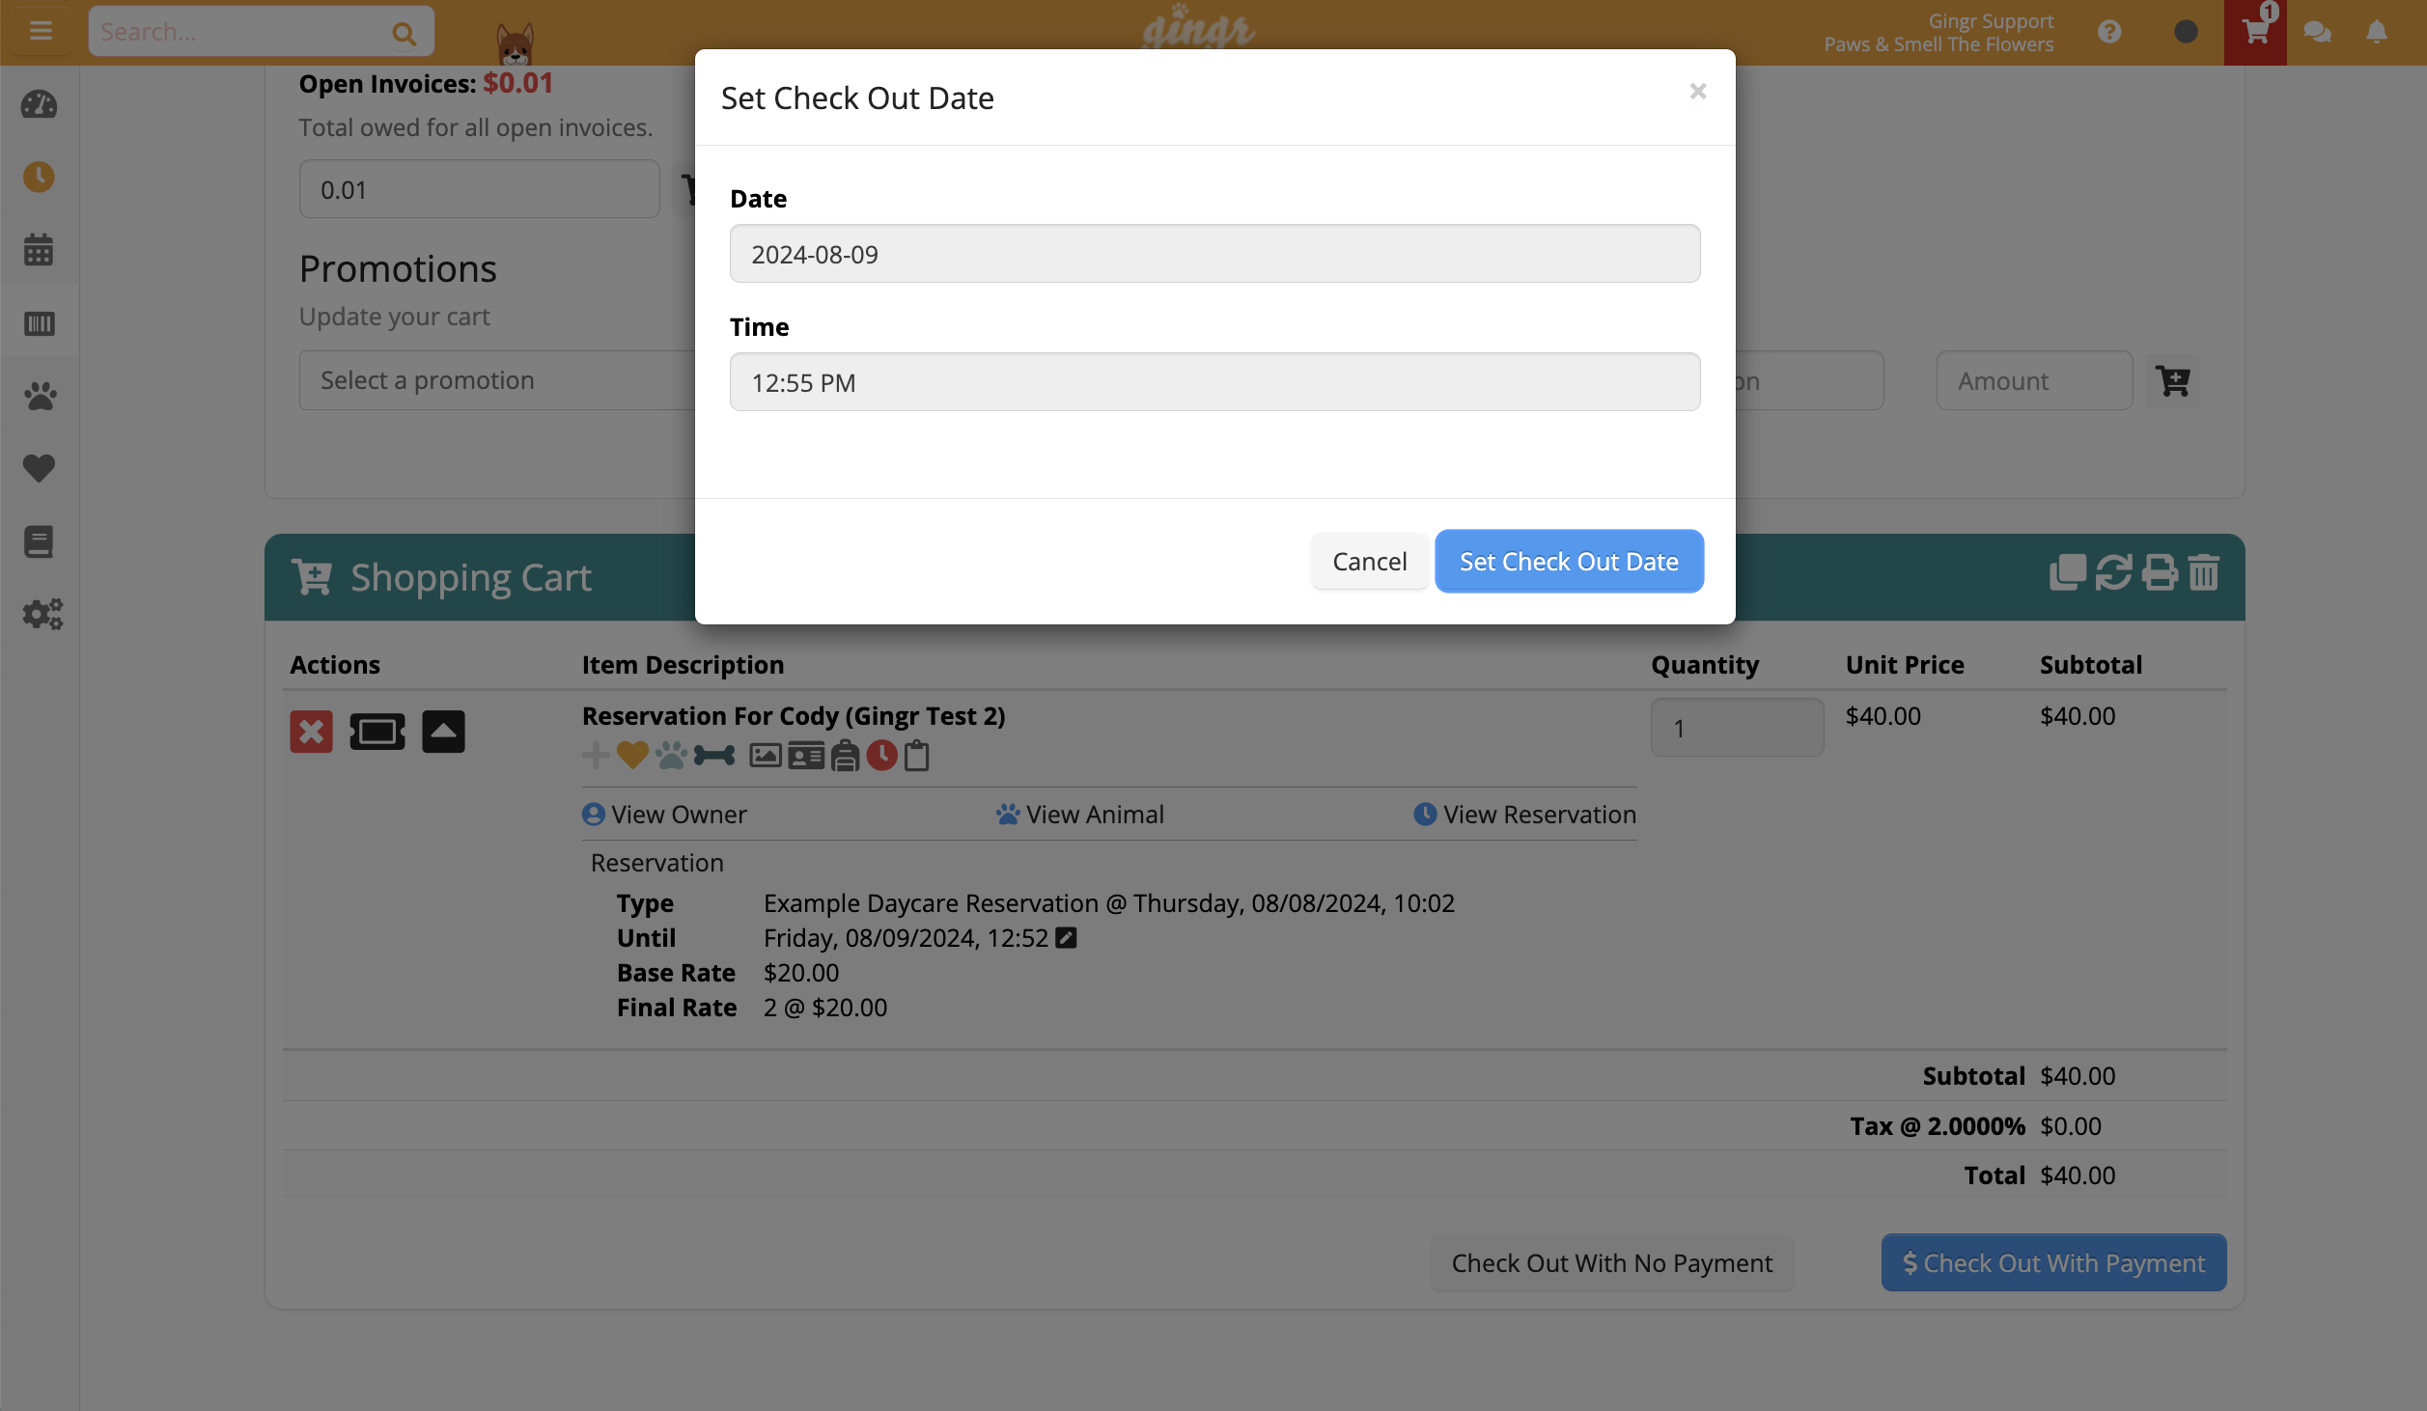Click the Quantity field showing 1
Viewport: 2427px width, 1411px height.
(x=1737, y=728)
